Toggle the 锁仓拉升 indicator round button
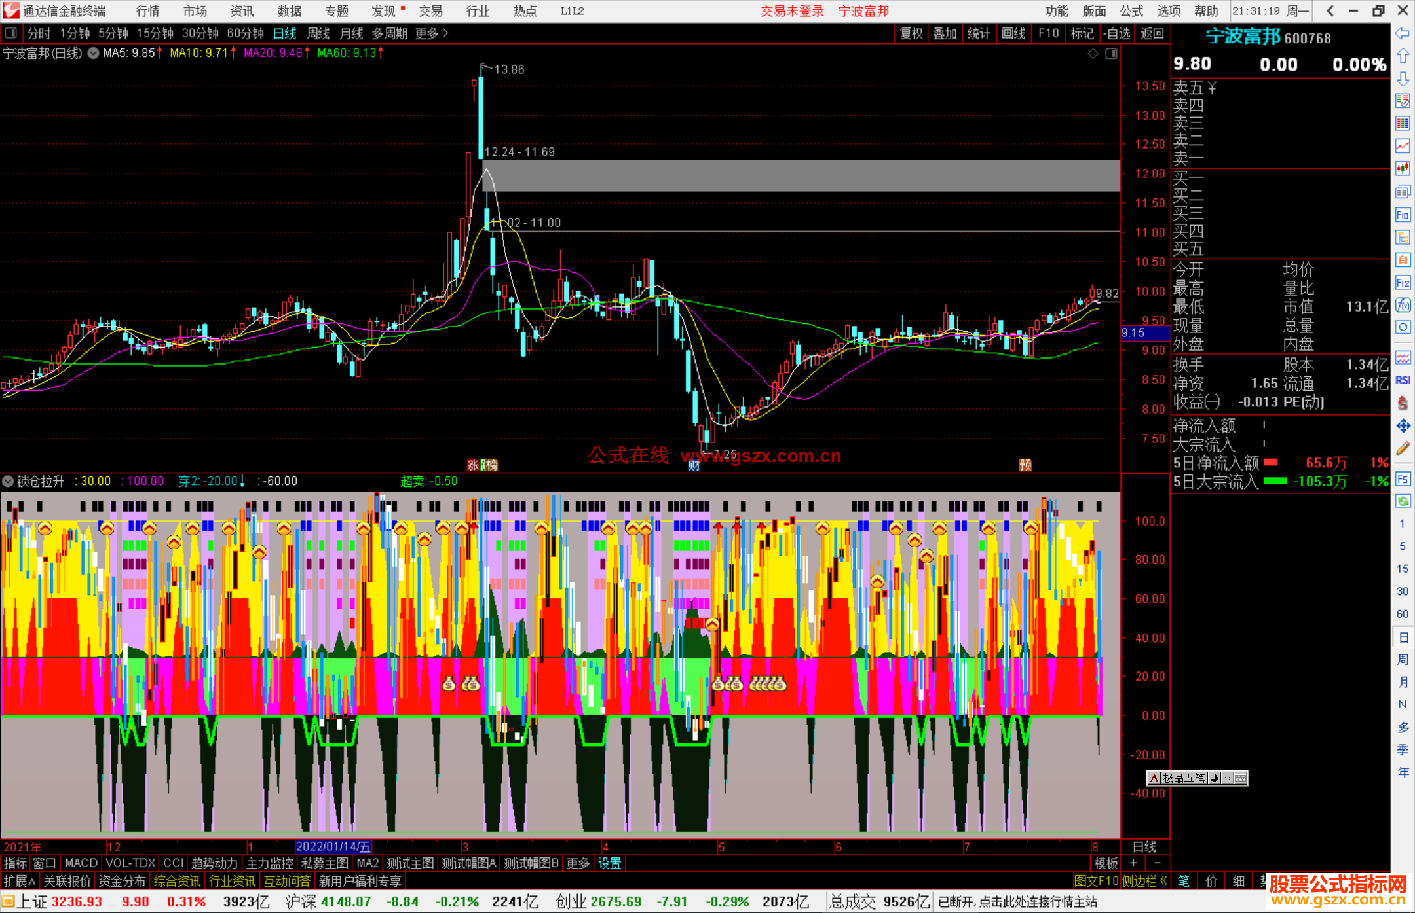 [x=8, y=481]
